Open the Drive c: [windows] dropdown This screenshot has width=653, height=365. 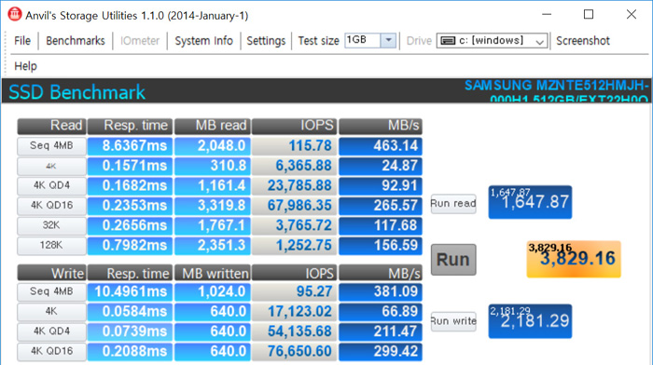click(493, 41)
